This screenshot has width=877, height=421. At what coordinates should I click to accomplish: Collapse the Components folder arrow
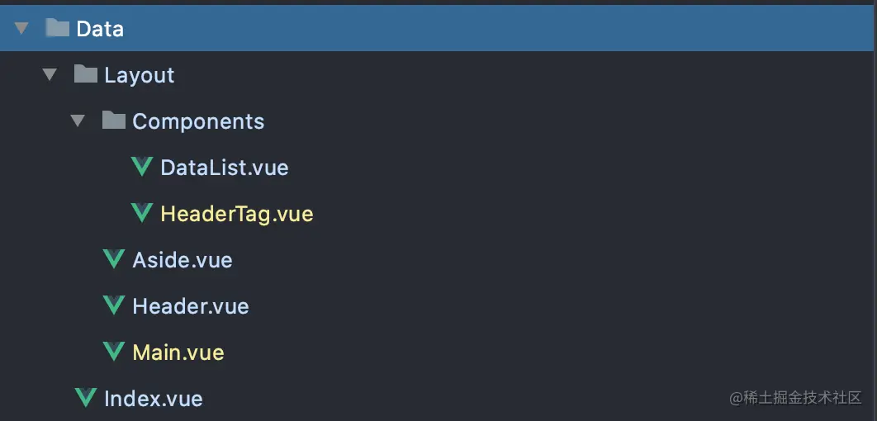point(78,121)
